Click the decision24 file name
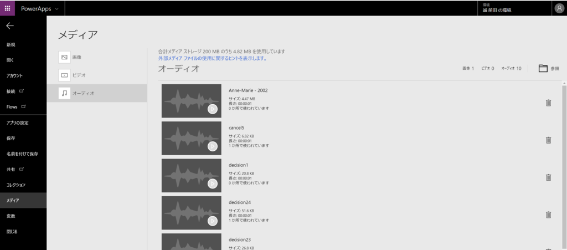The height and width of the screenshot is (250, 567). click(x=240, y=202)
